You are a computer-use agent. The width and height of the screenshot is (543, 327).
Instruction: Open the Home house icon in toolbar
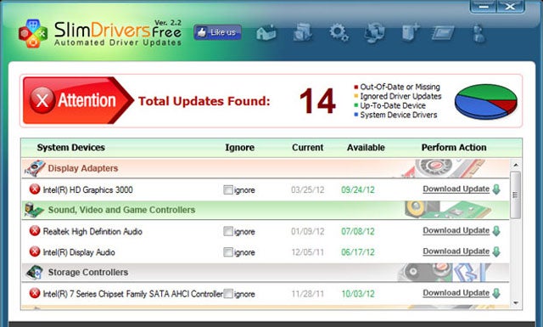coord(266,33)
